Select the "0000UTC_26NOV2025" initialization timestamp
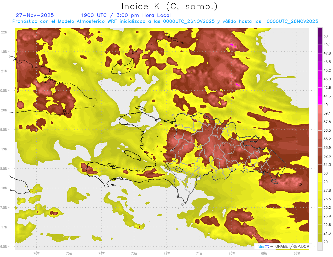The width and height of the screenshot is (333, 257). tap(189, 21)
